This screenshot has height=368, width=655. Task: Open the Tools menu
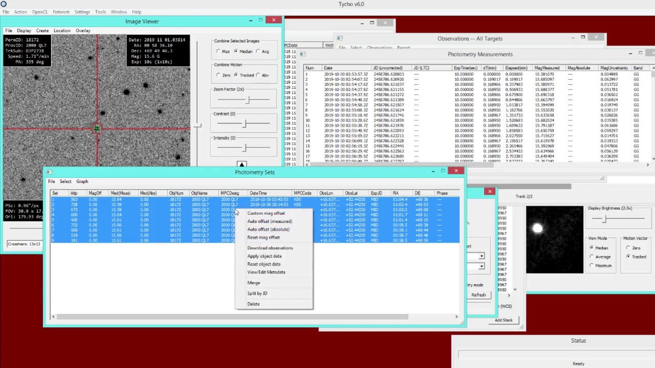point(100,12)
